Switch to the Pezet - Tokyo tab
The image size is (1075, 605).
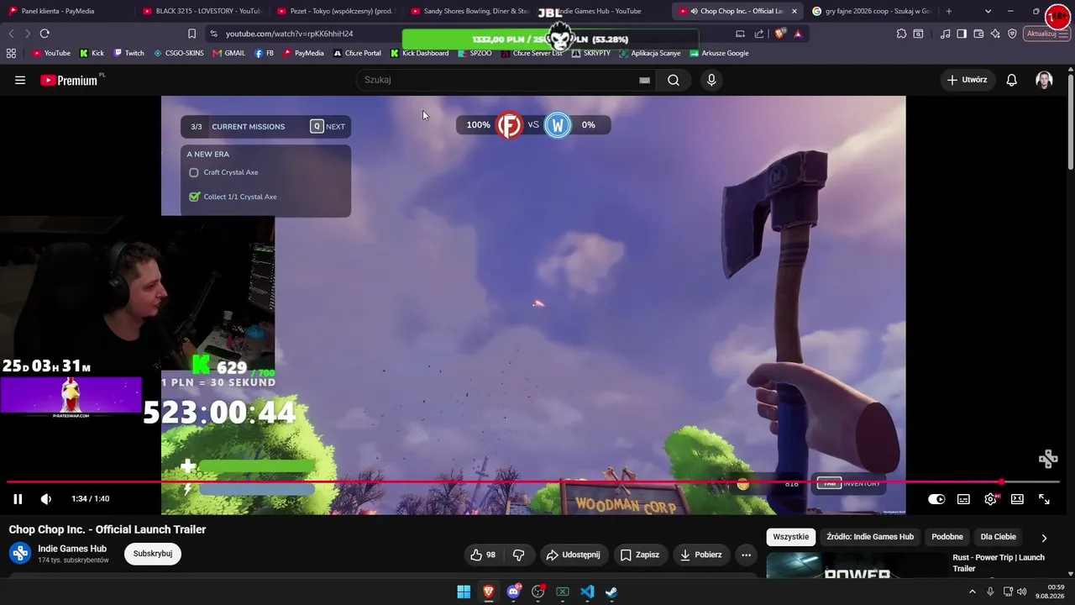coord(335,11)
